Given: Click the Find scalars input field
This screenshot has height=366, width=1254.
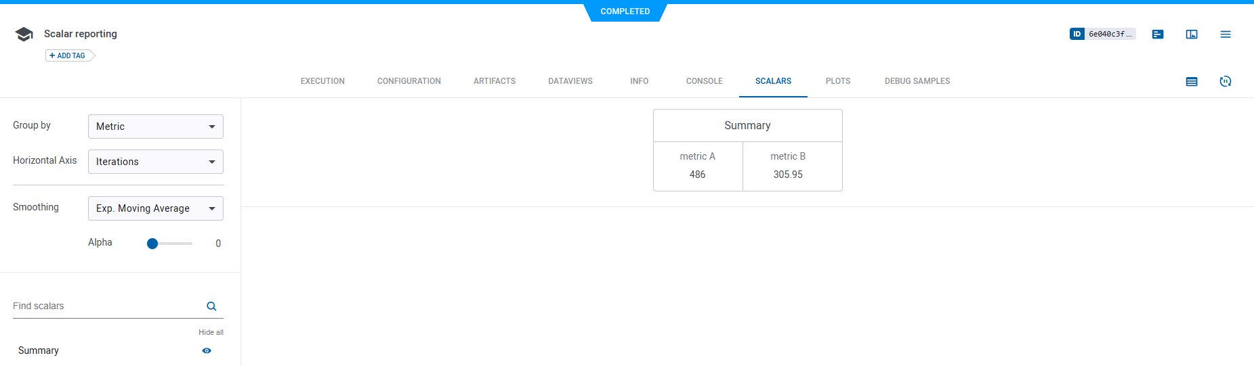Looking at the screenshot, I should [x=105, y=306].
